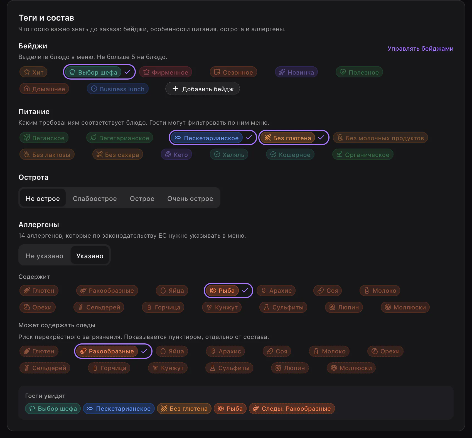The width and height of the screenshot is (472, 438).
Task: Click the plus icon in Добавить бейдж
Action: pos(175,89)
